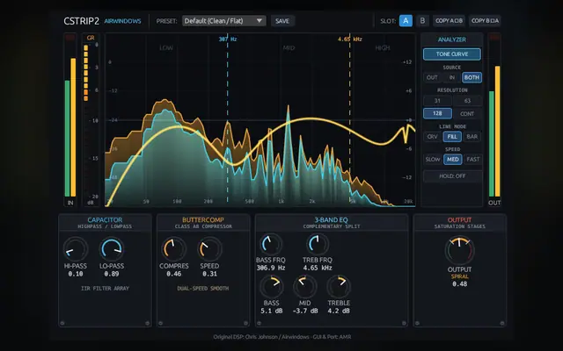Image resolution: width=563 pixels, height=351 pixels.
Task: Click the IIR FILTER ARRAY label
Action: click(105, 289)
